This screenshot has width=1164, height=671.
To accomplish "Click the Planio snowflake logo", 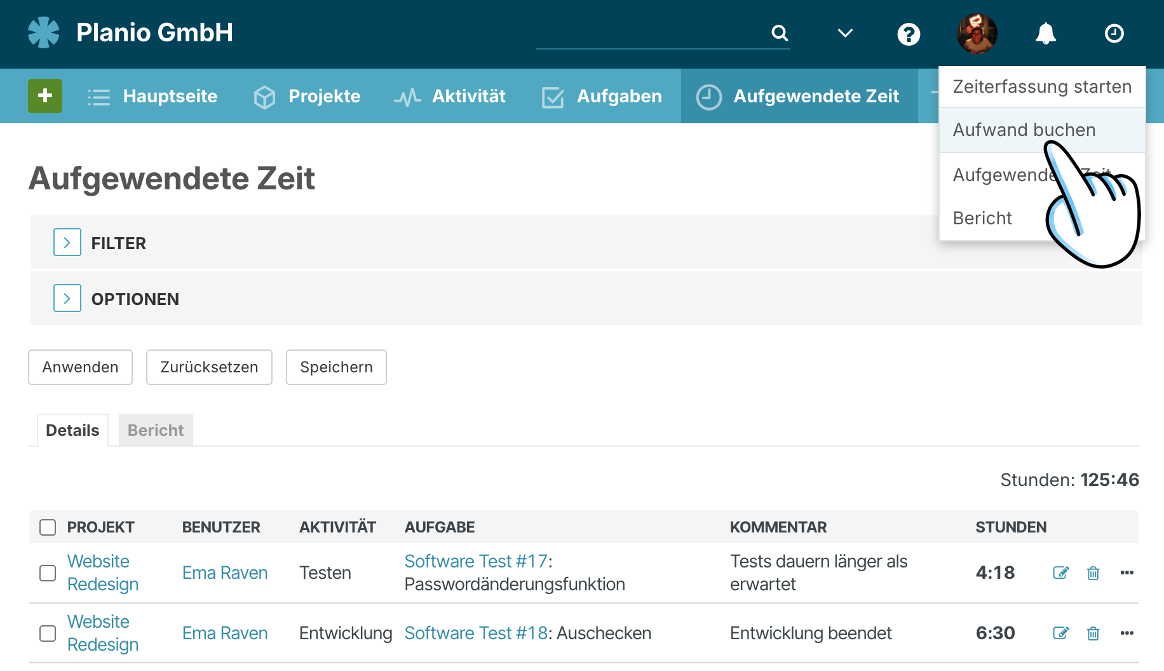I will tap(44, 32).
